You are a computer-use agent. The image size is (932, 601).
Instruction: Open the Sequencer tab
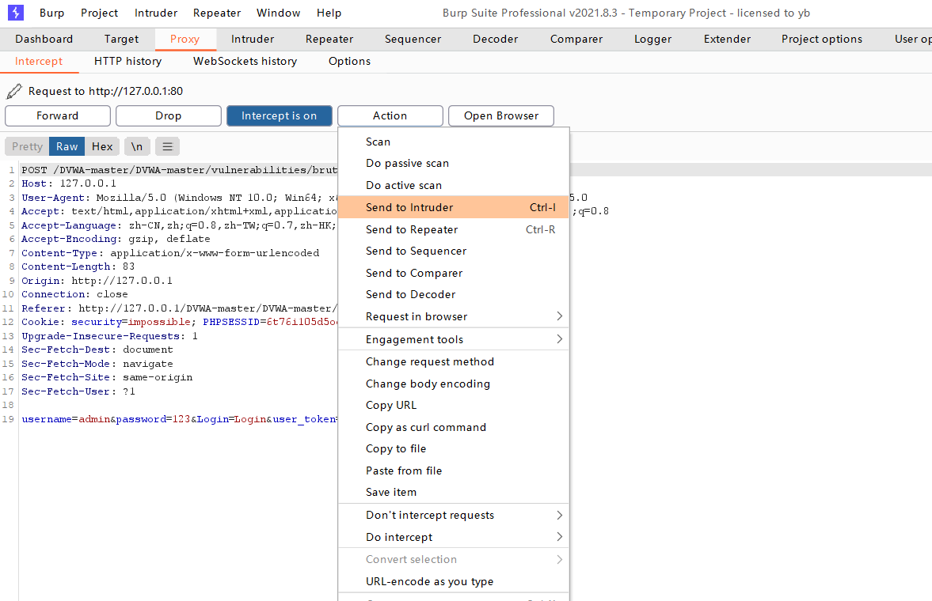413,40
